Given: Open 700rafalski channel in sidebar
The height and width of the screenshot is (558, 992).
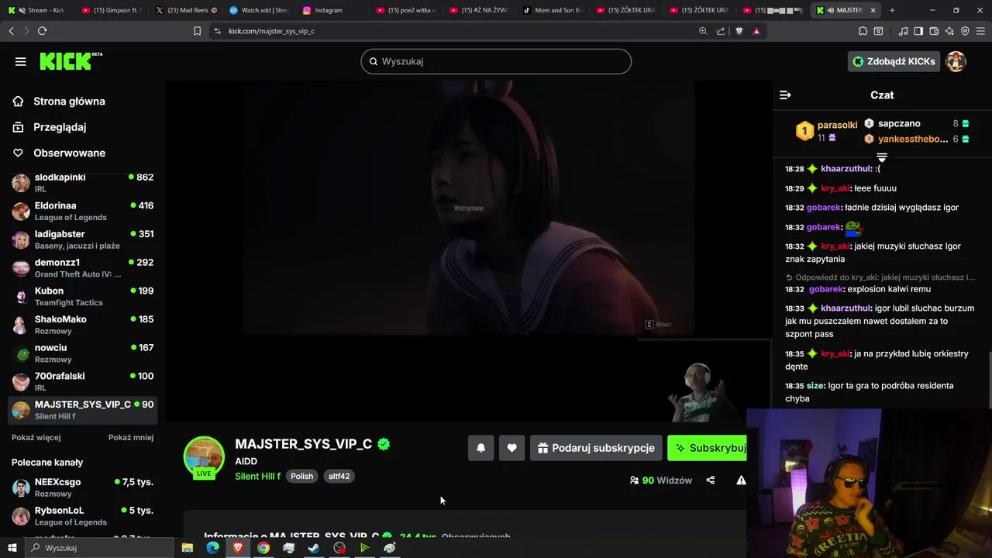Looking at the screenshot, I should click(x=82, y=381).
